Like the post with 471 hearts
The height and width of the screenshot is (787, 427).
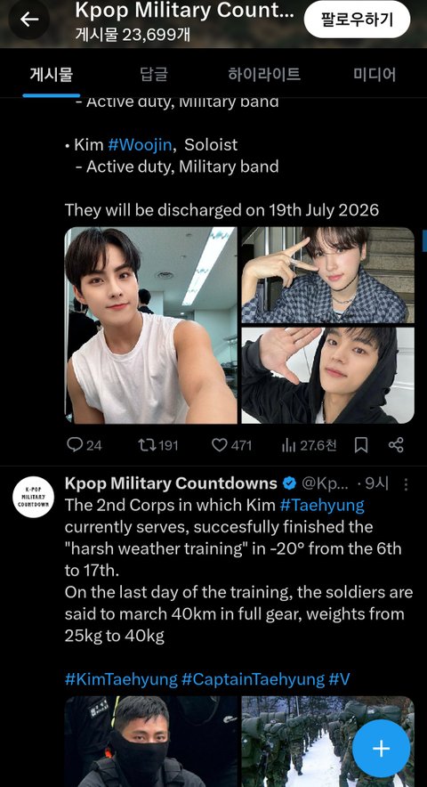click(x=231, y=445)
